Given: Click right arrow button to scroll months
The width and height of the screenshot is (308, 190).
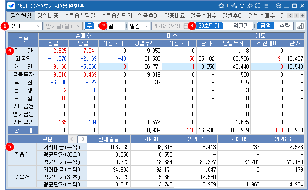Looking at the screenshot, I should click(82, 139).
